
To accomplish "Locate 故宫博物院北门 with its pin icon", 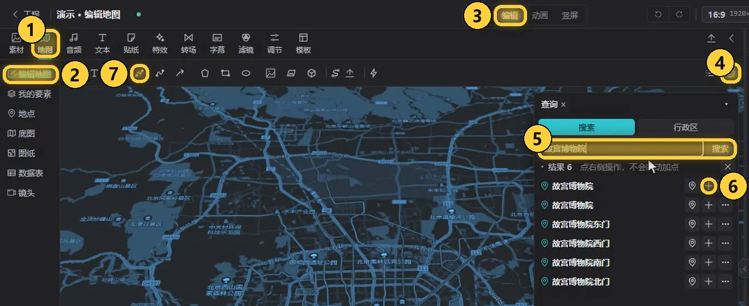I will tap(692, 281).
